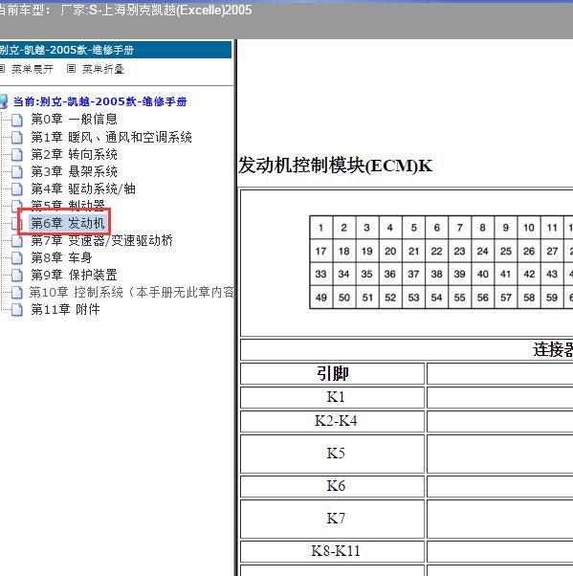The height and width of the screenshot is (576, 573).
Task: Open chapter 第8章 车身
Action: (61, 258)
